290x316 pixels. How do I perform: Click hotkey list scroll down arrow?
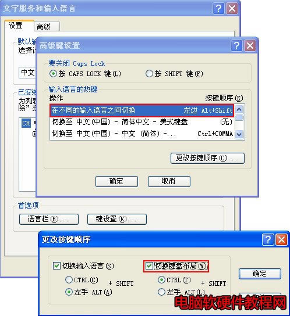[239, 134]
